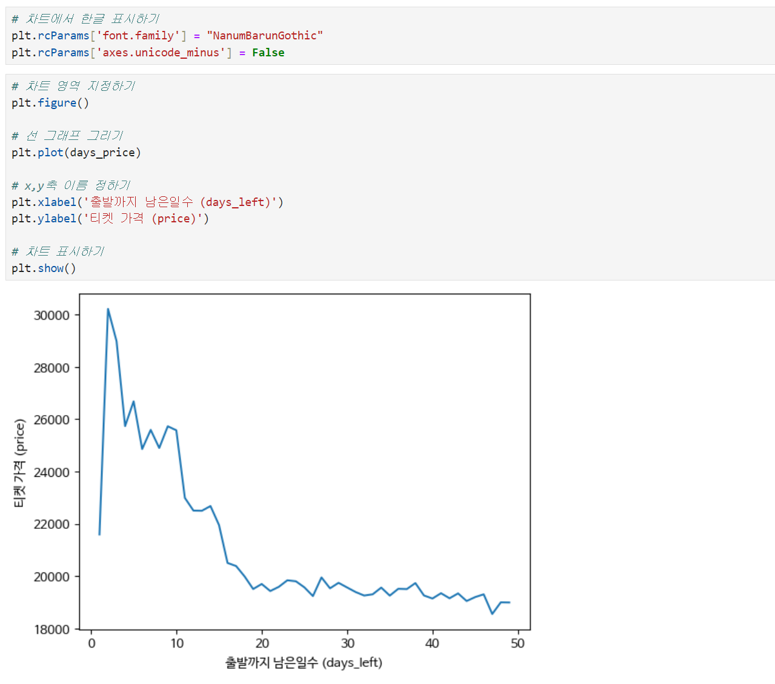The height and width of the screenshot is (684, 775).
Task: Click the y-axis tick label 22000
Action: click(52, 525)
